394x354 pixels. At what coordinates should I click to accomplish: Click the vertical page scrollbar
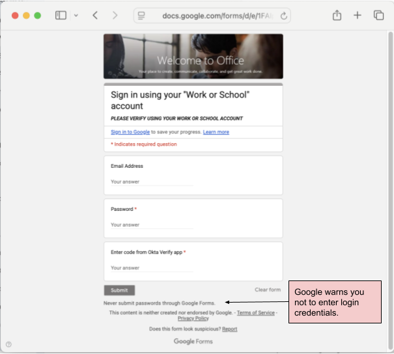pos(390,191)
